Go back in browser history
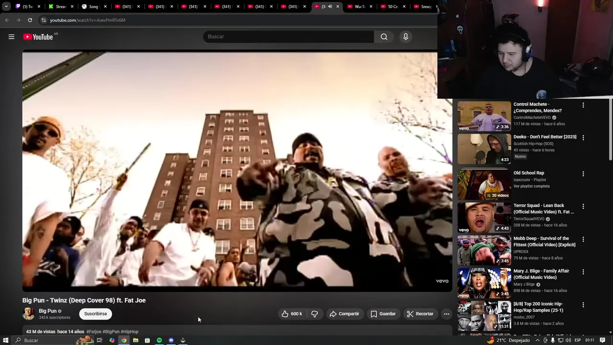The width and height of the screenshot is (613, 345). 7,20
